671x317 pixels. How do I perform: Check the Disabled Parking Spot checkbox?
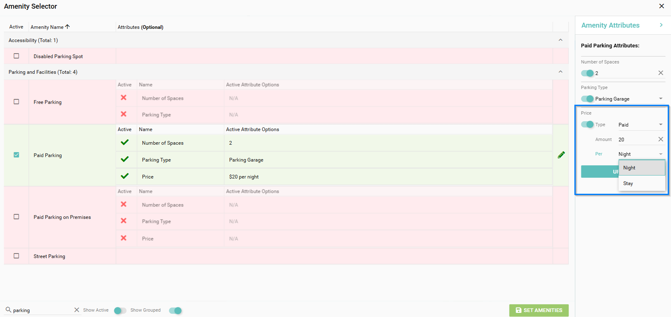pos(17,56)
